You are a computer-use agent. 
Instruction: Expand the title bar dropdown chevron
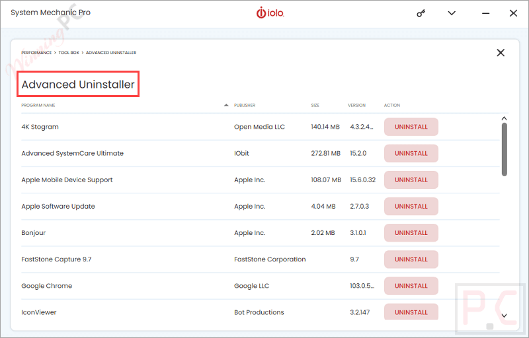452,13
